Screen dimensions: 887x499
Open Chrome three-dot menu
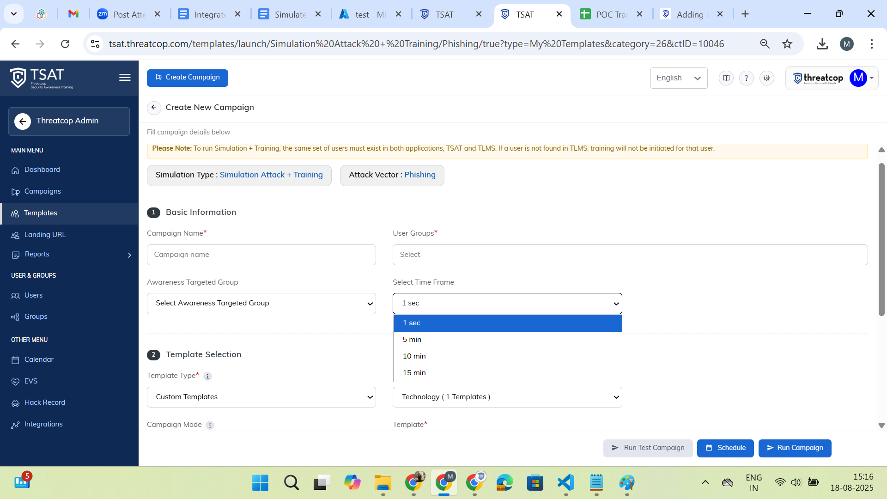871,44
